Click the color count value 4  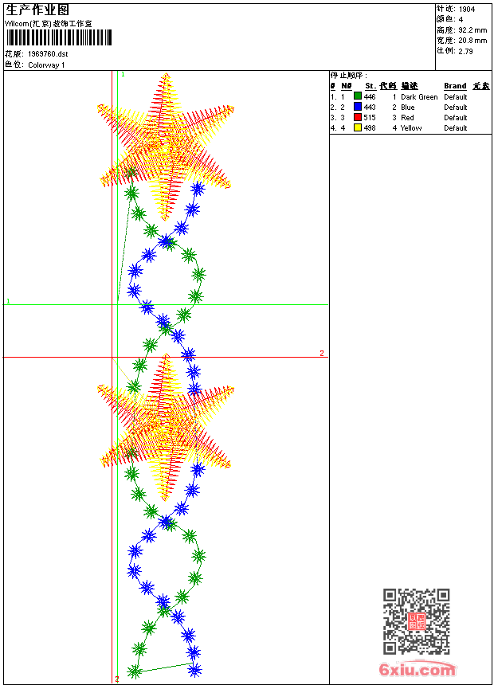coord(461,20)
